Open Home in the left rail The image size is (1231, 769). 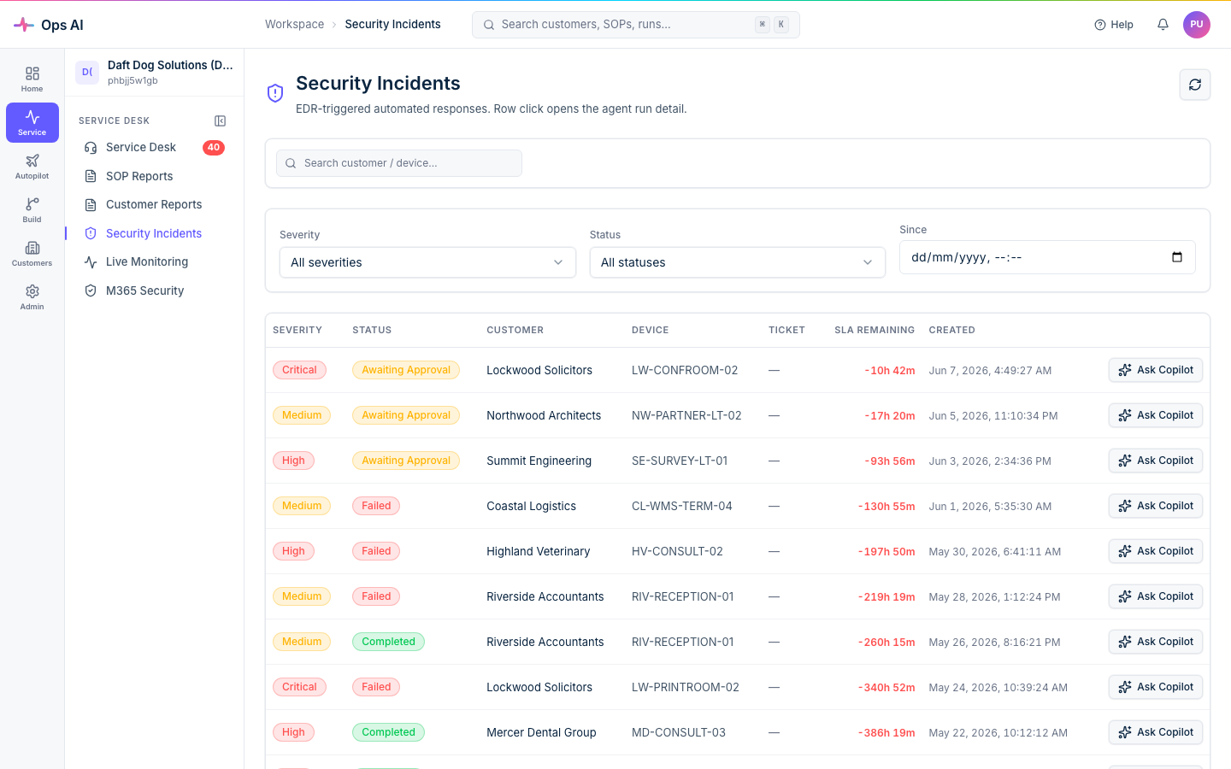[32, 79]
